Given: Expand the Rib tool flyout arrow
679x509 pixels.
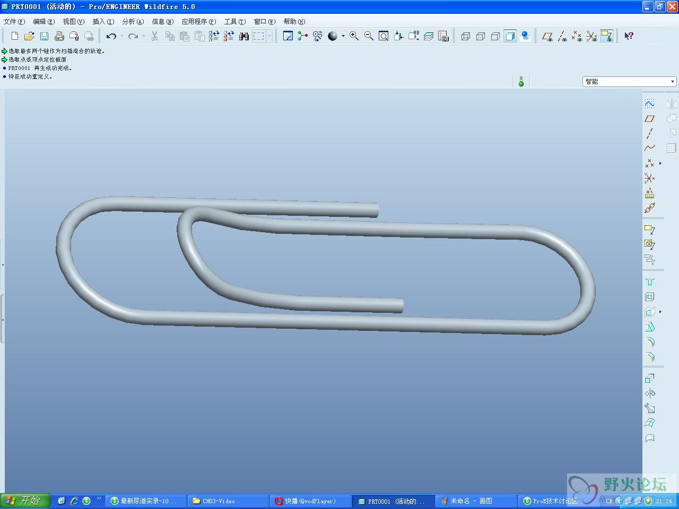Looking at the screenshot, I should tap(660, 312).
